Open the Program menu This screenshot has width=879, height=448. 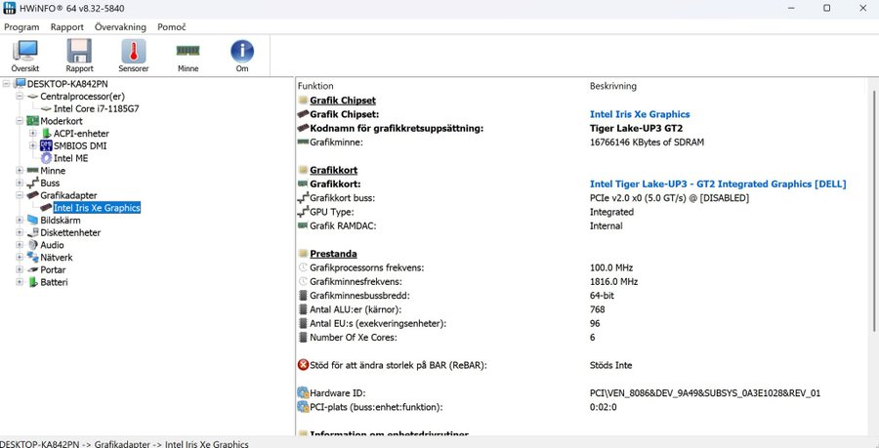click(21, 27)
